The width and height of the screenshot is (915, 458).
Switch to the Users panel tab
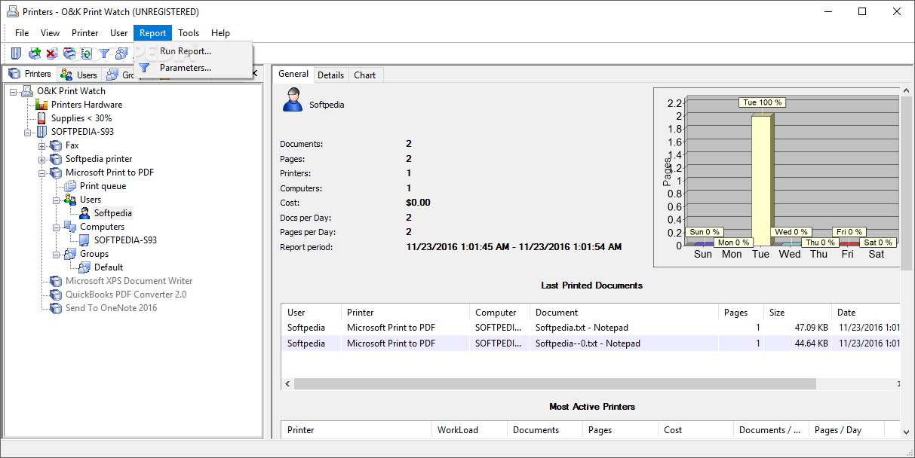pos(79,75)
